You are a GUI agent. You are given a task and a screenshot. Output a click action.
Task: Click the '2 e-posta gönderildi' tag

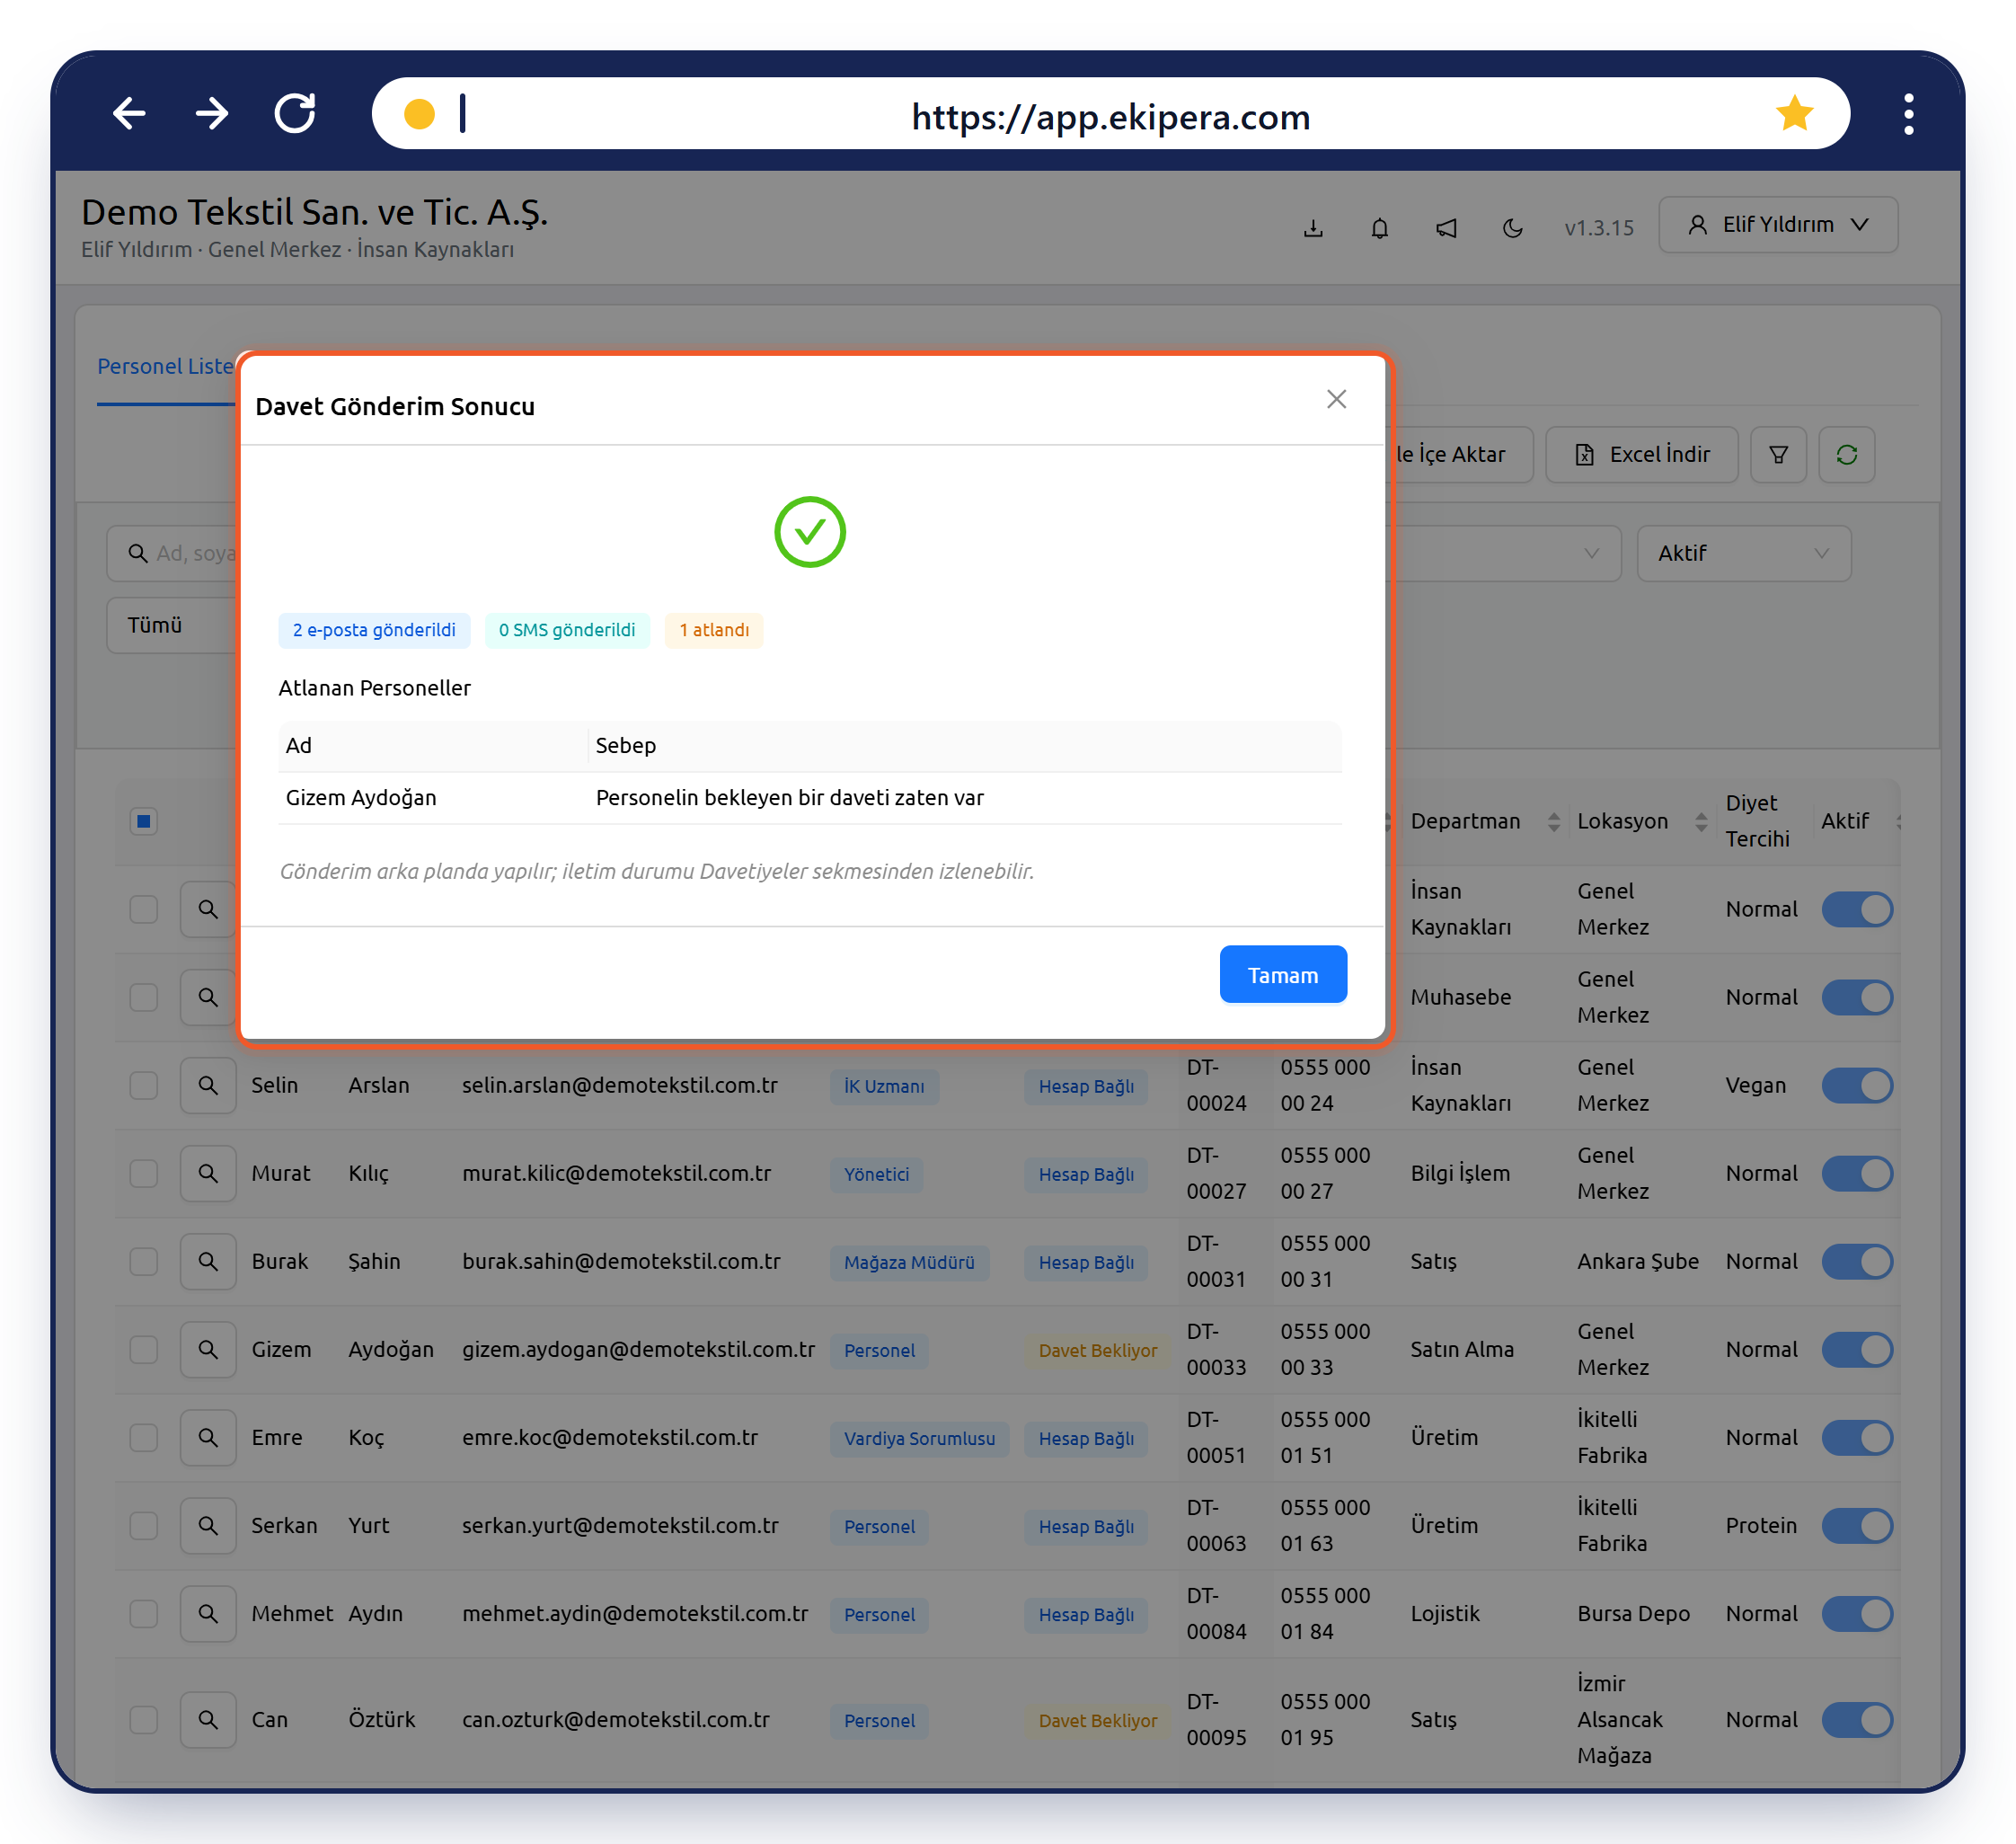pyautogui.click(x=374, y=630)
